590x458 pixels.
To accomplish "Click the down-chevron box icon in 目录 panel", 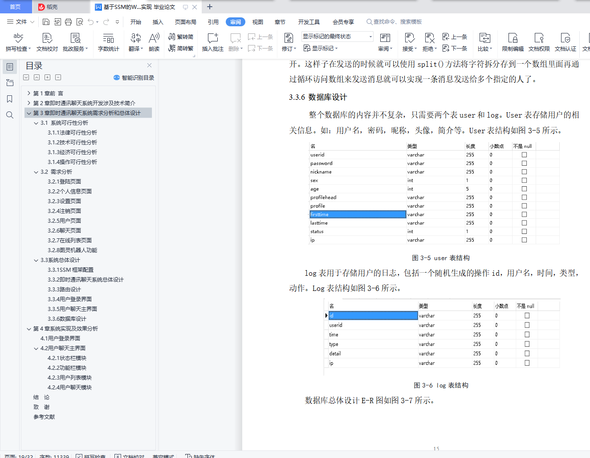I will pos(26,78).
